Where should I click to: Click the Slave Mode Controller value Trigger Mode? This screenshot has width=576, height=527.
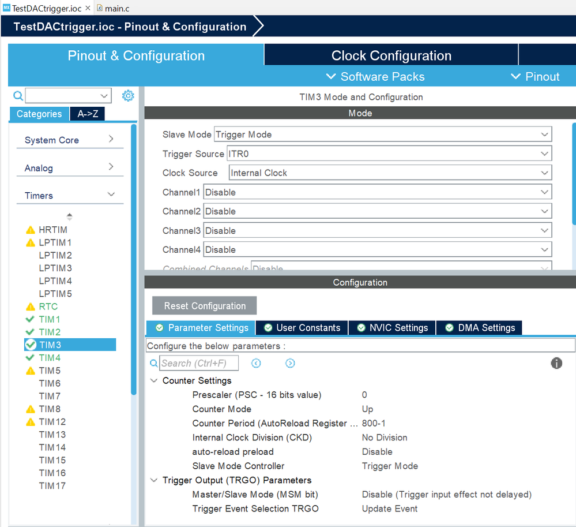(390, 466)
